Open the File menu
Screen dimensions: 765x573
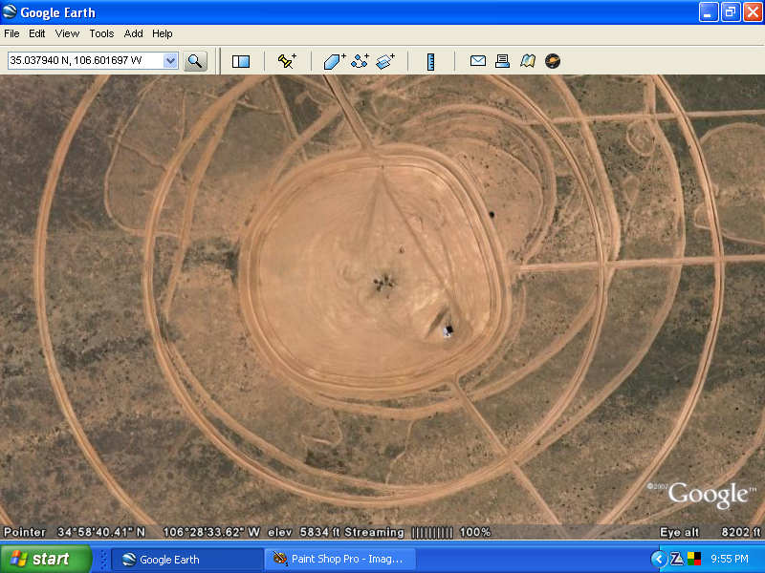11,33
